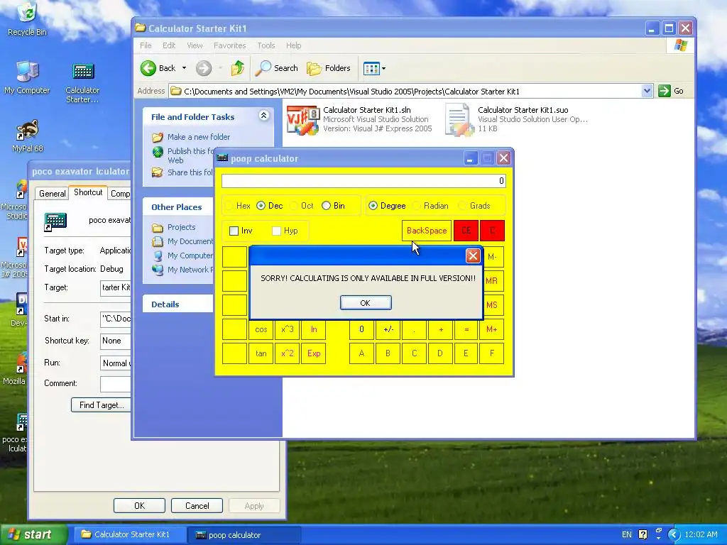
Task: Toggle the Folders pane toolbar icon
Action: click(314, 69)
